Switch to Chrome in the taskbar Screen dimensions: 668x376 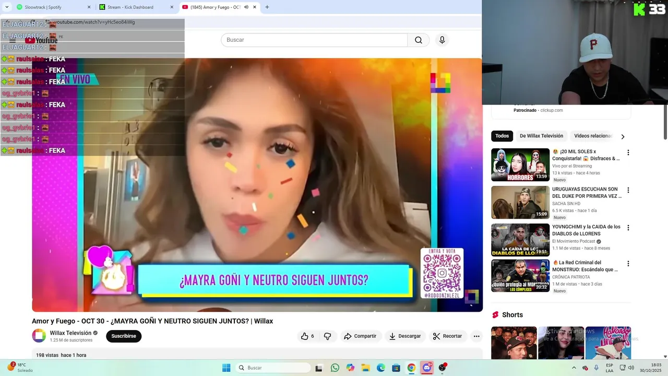point(411,368)
